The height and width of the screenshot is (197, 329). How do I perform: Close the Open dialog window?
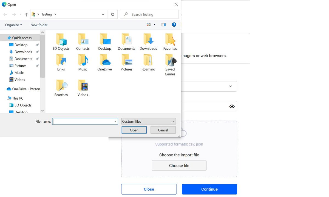(176, 4)
